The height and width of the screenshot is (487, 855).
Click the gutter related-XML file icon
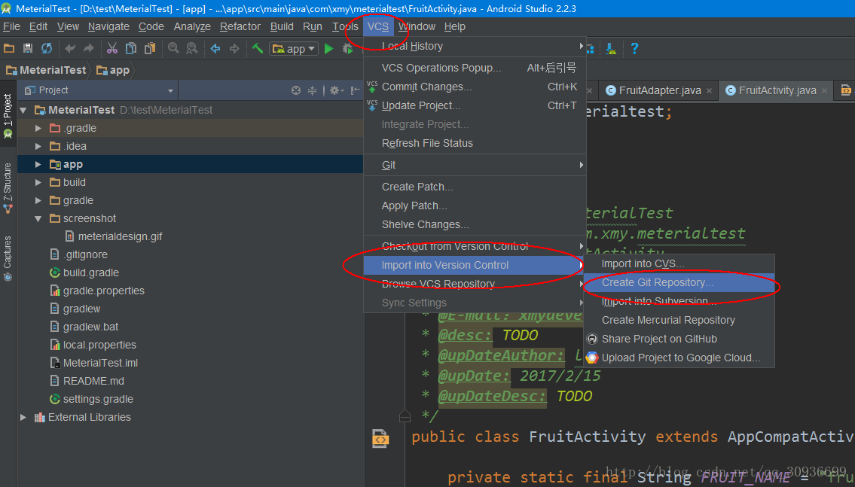380,439
